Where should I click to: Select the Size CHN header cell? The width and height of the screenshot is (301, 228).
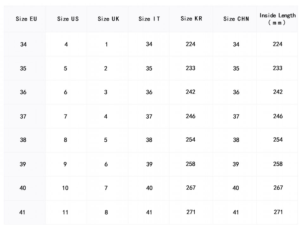tap(236, 19)
